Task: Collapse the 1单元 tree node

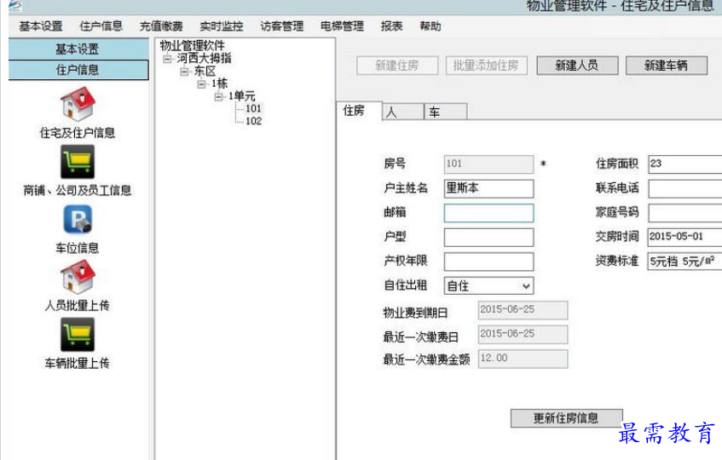Action: [218, 96]
